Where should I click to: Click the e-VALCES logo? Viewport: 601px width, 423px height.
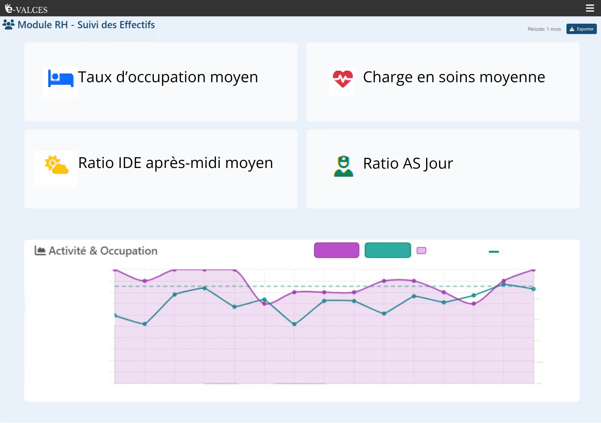point(26,9)
